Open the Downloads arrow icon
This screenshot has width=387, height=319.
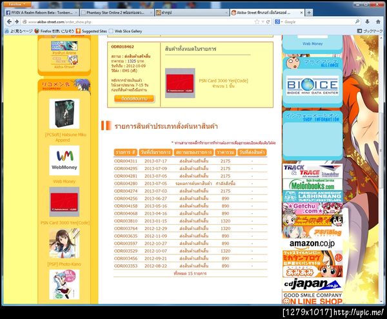tap(367, 22)
